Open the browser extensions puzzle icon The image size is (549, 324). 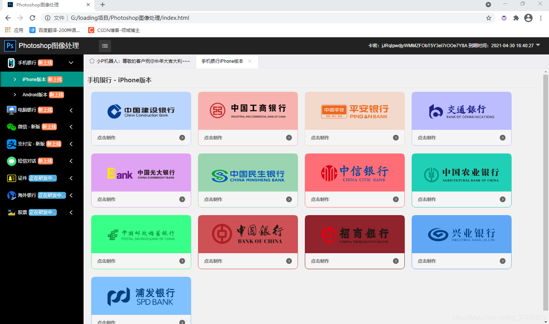[x=516, y=18]
